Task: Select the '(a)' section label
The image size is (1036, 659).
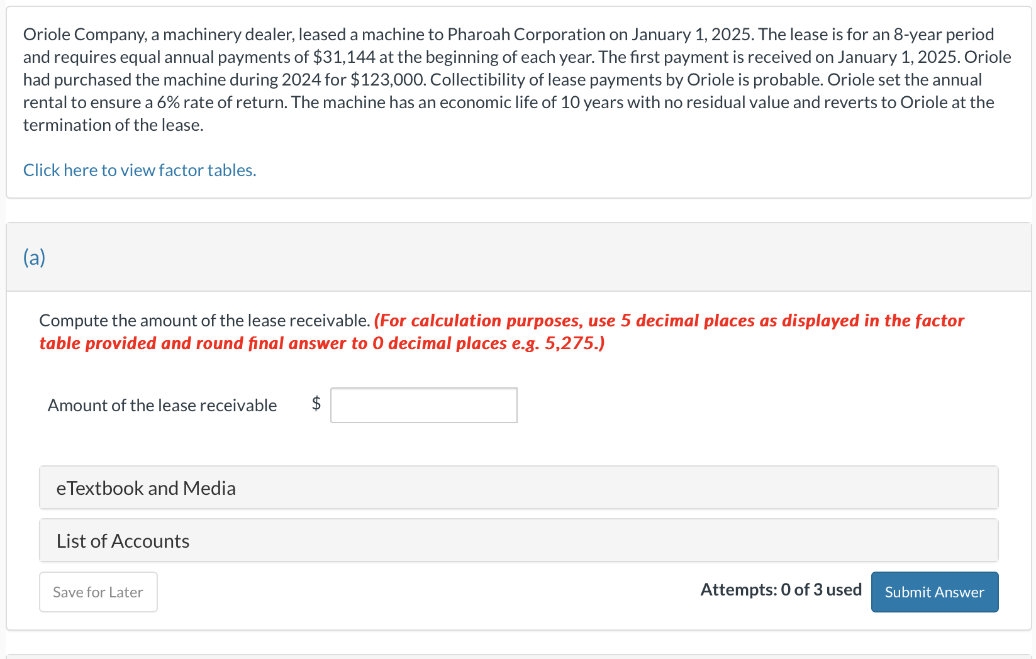Action: click(35, 257)
